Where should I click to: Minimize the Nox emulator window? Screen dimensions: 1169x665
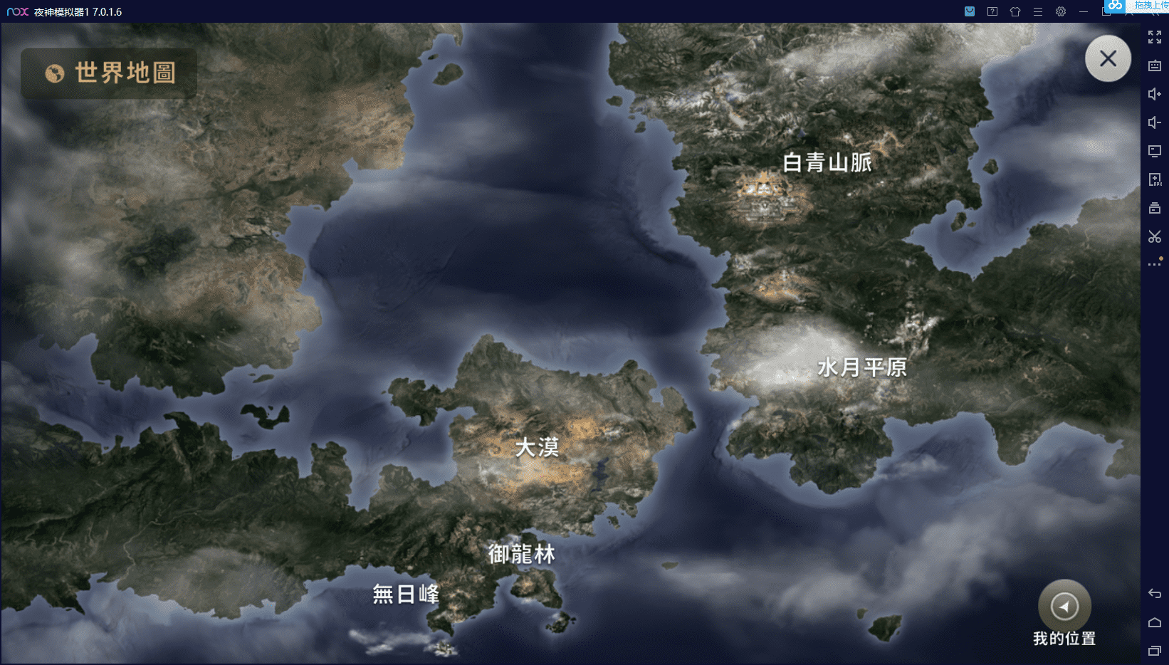click(1084, 11)
